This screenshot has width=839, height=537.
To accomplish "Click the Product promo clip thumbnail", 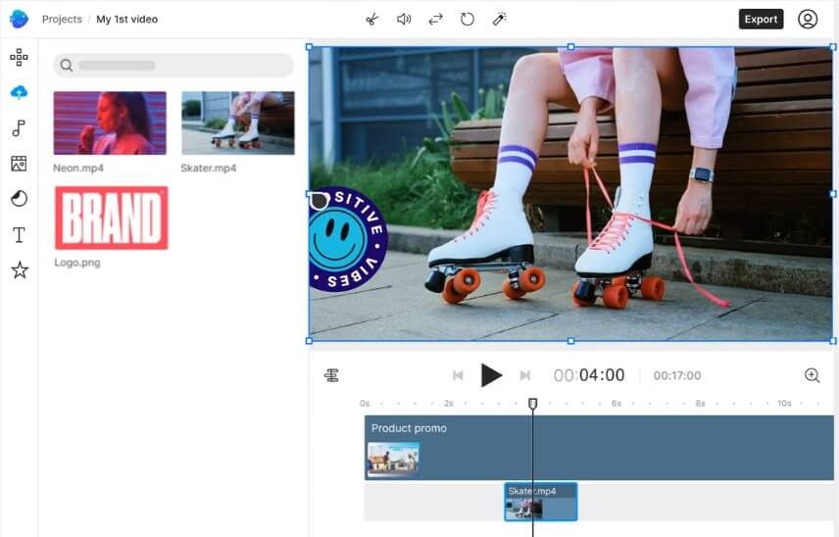I will (393, 459).
